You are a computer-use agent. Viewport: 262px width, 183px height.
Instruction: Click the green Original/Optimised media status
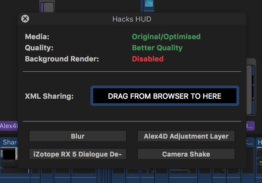pos(166,37)
